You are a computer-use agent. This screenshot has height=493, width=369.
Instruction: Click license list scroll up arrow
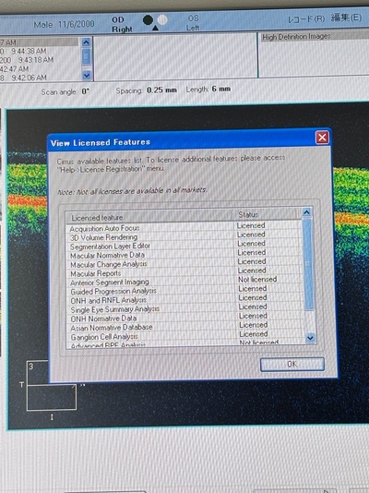[307, 212]
